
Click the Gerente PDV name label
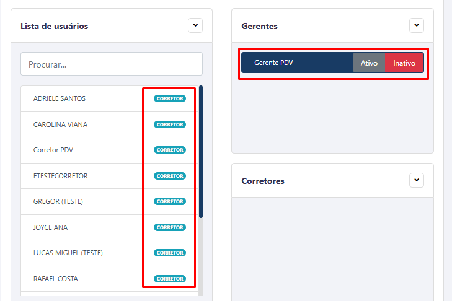coord(273,63)
